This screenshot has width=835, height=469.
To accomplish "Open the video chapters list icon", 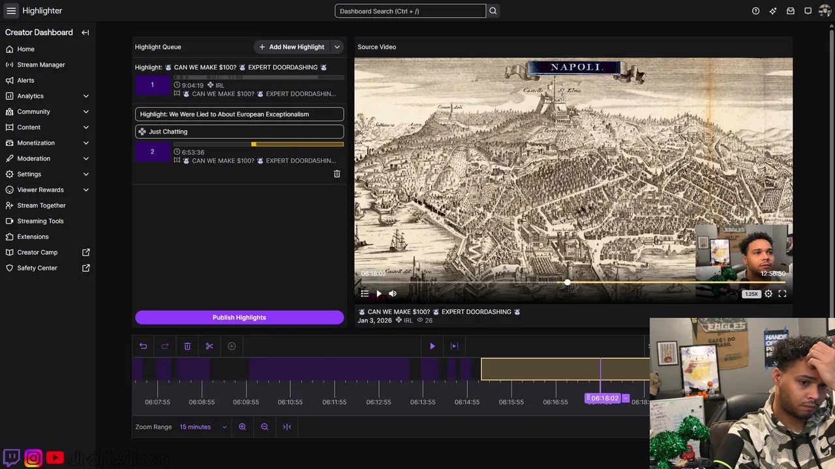I will click(x=365, y=294).
